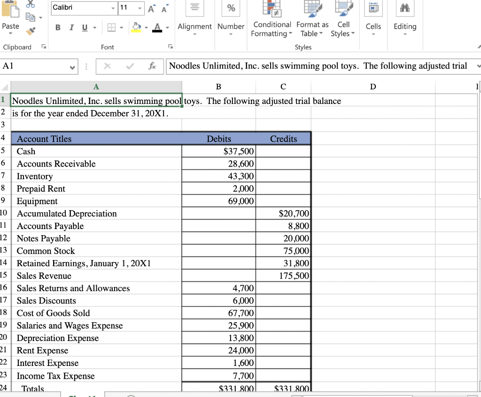Open Format as Table menu
The width and height of the screenshot is (481, 397).
pos(312,19)
